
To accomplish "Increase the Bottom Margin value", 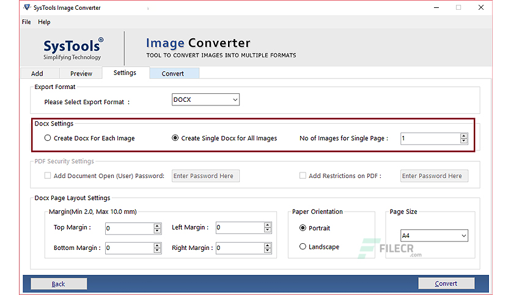I will point(157,246).
